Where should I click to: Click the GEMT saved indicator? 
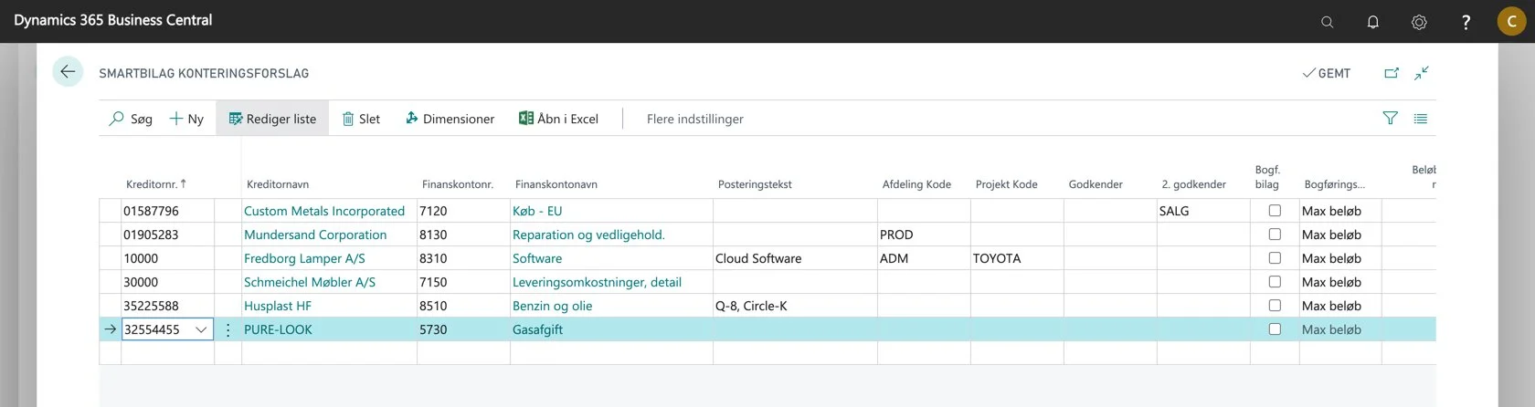click(1327, 73)
